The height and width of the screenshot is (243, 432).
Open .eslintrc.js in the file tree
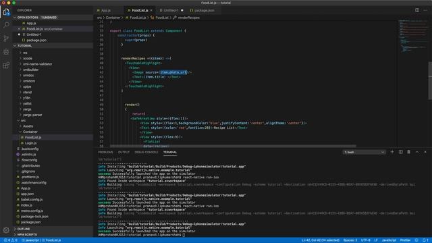pyautogui.click(x=28, y=155)
